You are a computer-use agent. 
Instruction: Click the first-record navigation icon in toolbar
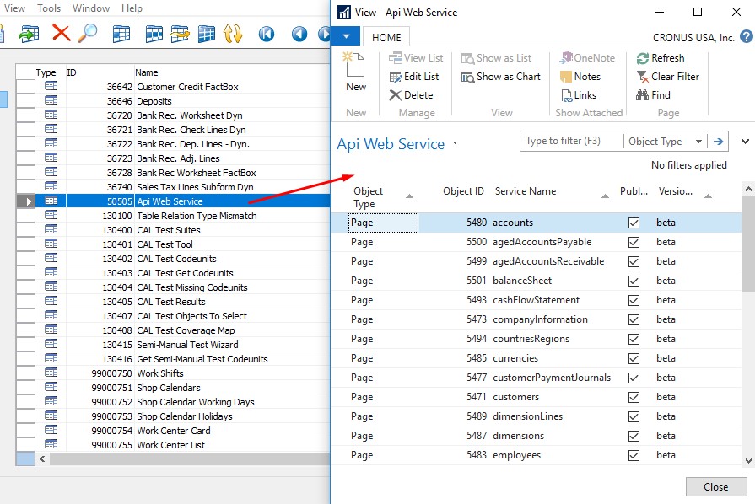267,34
